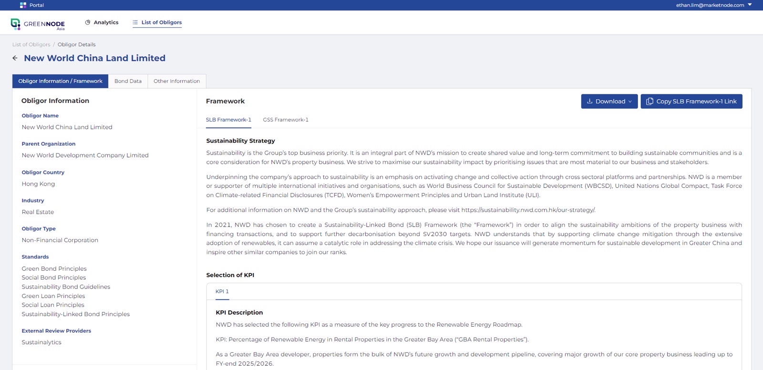Click External Review Providers label
763x370 pixels.
56,331
